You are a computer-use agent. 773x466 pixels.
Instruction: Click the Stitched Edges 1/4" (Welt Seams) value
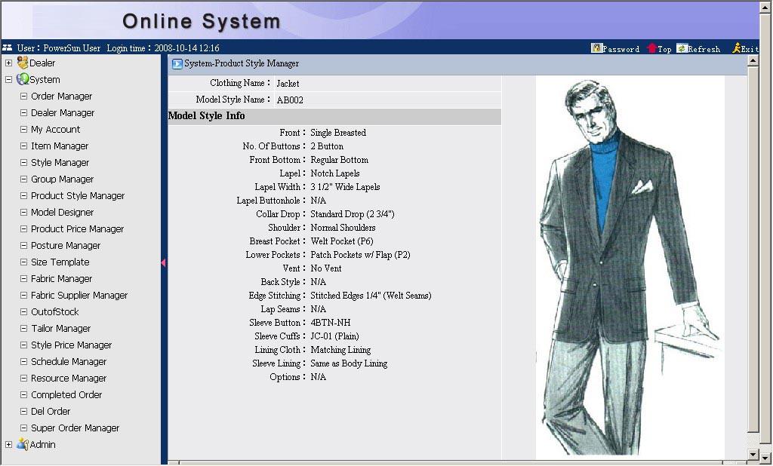[371, 296]
